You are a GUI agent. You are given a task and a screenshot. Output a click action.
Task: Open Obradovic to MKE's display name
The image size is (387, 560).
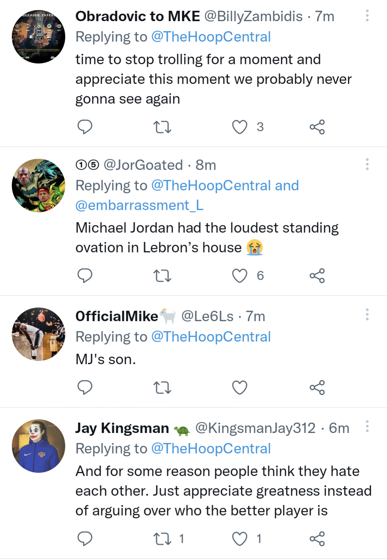click(138, 17)
